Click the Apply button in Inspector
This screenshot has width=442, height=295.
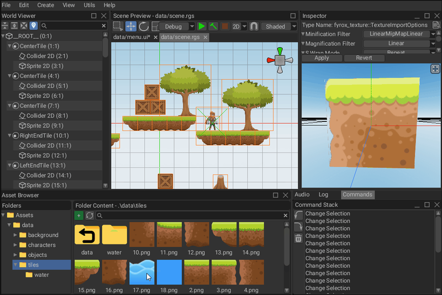(x=322, y=58)
